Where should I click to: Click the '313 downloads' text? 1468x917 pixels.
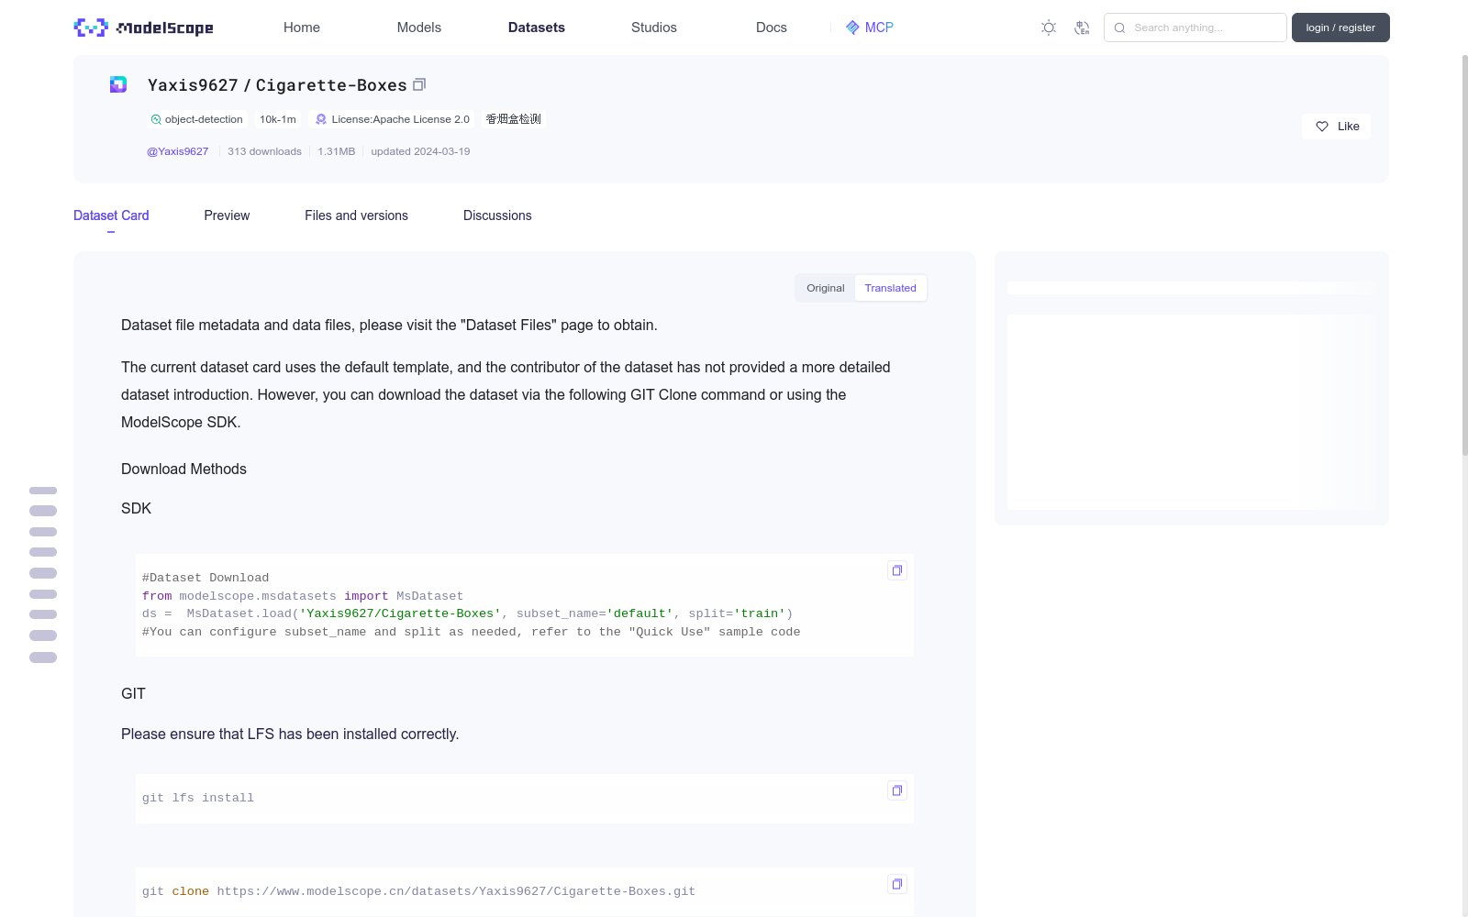(264, 151)
